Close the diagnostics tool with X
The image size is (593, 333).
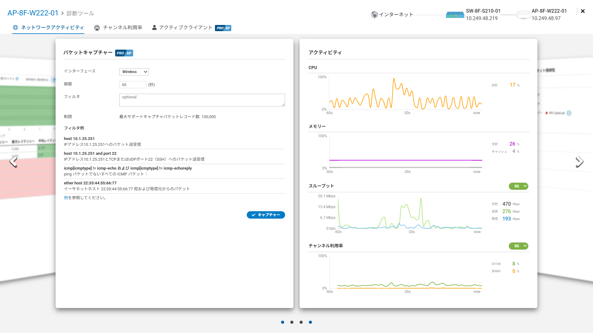(x=582, y=11)
